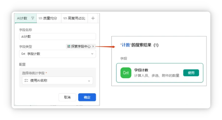The image size is (222, 120).
Task: Open the 字段类型 dropdown showing 字段计数
Action: [57, 54]
